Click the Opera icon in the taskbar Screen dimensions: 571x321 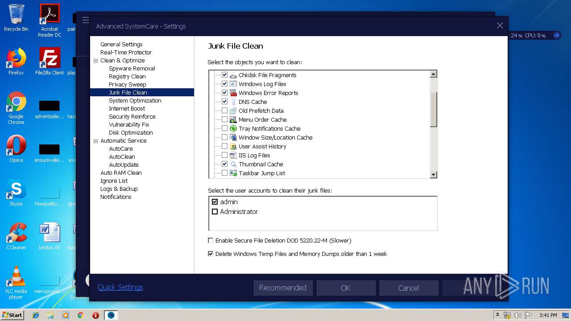(95, 315)
